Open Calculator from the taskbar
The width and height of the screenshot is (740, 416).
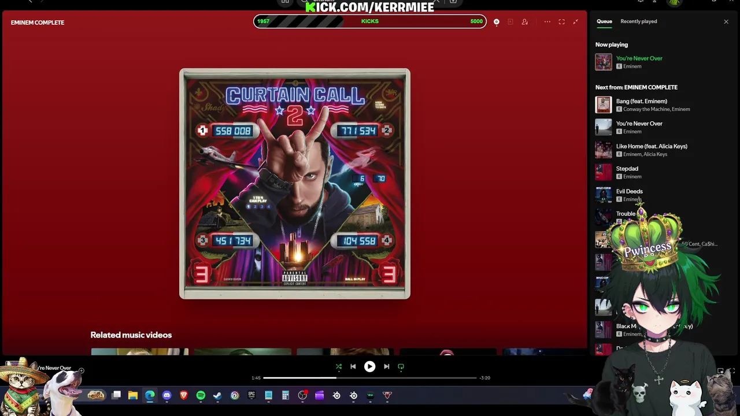tap(285, 395)
